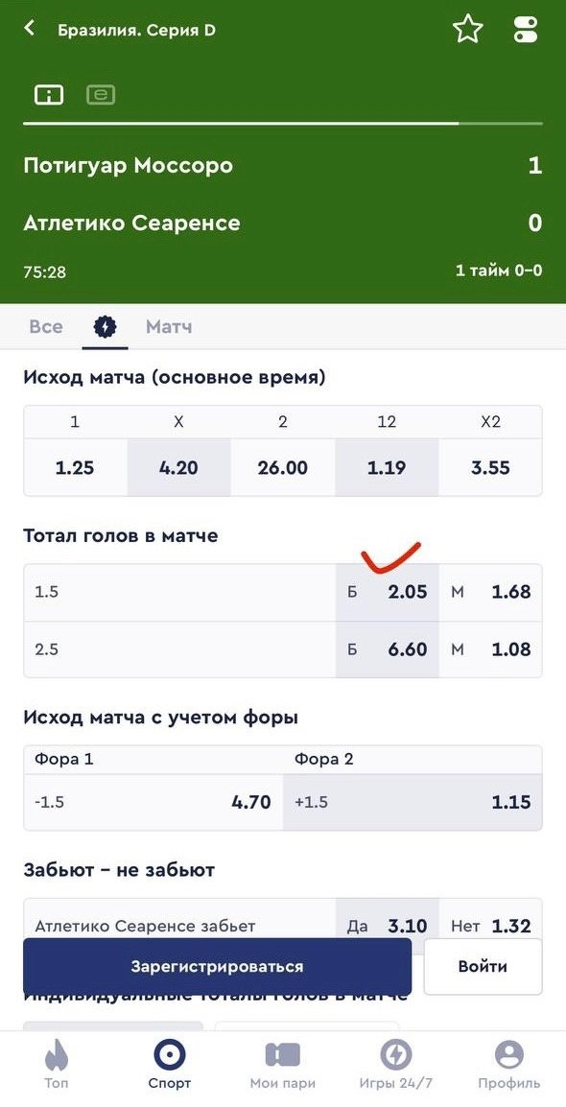566x1107 pixels.
Task: Tap the Зарегистрироваться button
Action: pyautogui.click(x=218, y=967)
